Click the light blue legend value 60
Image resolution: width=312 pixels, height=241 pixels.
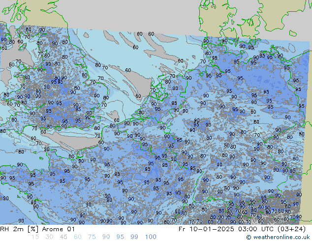point(78,237)
